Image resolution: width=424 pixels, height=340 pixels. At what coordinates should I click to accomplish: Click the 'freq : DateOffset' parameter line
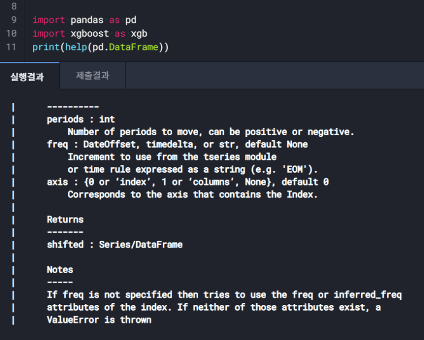[x=177, y=144]
